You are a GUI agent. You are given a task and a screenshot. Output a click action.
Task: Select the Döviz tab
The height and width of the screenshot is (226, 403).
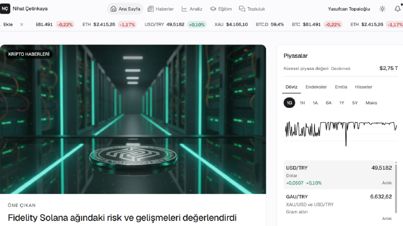point(292,87)
